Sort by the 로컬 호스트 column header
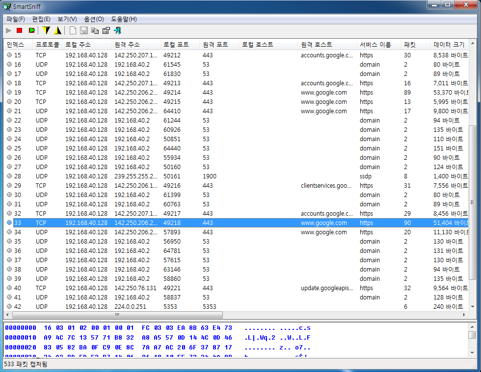Viewport: 481px width, 372px height. coord(268,45)
